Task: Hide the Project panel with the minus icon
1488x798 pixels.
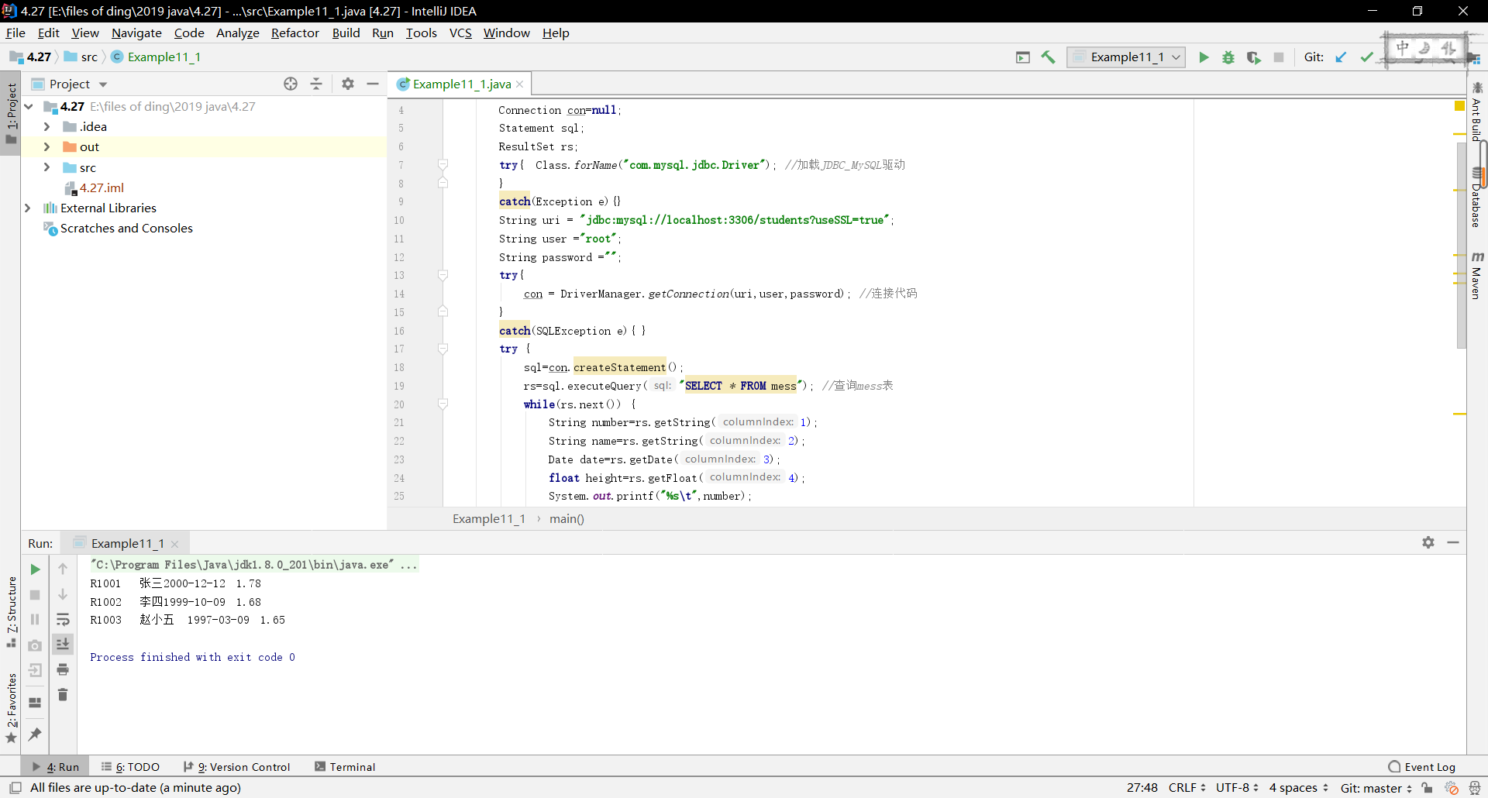Action: pos(373,84)
